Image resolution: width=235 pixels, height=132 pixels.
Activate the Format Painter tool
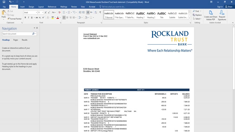point(14,19)
